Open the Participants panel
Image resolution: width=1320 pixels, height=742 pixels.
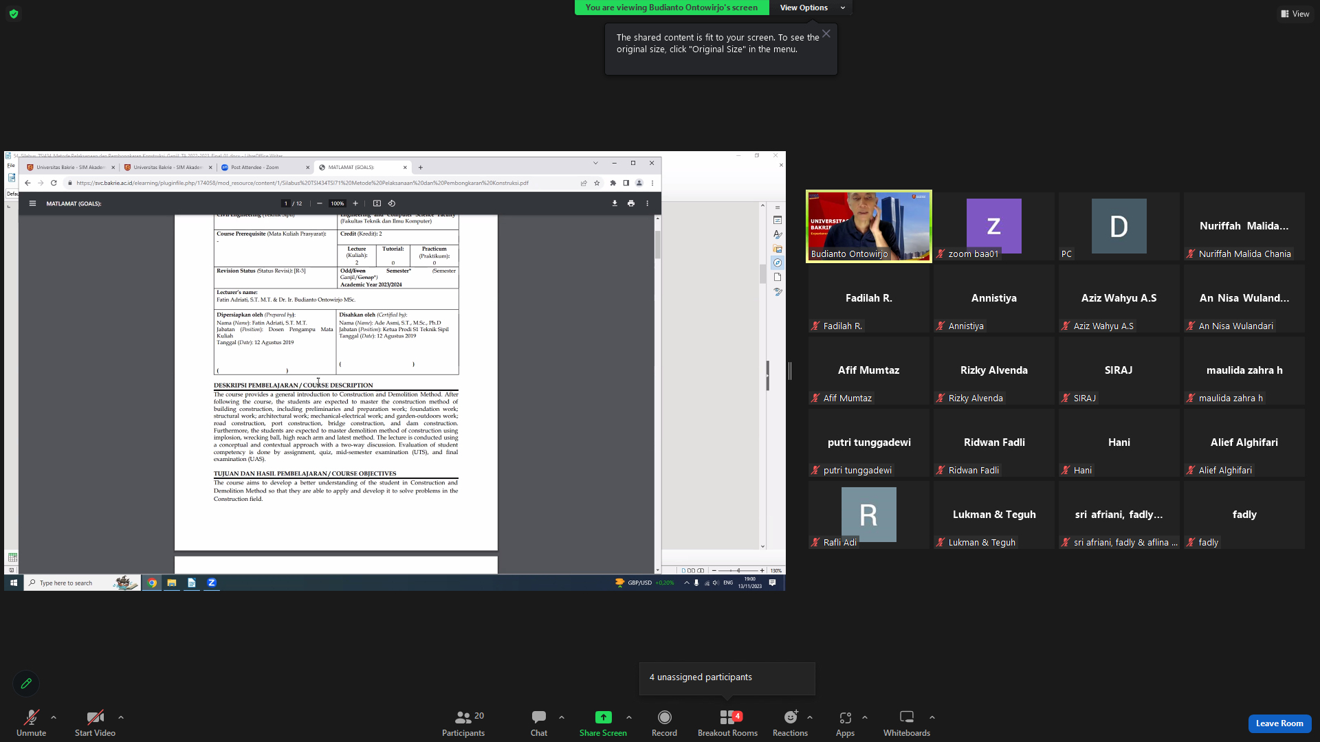pos(463,723)
